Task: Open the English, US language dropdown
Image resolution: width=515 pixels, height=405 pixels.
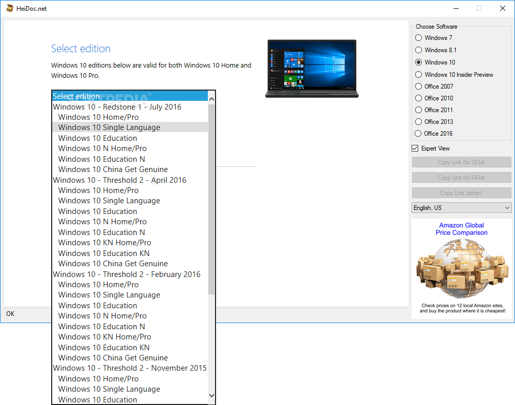Action: coord(461,207)
